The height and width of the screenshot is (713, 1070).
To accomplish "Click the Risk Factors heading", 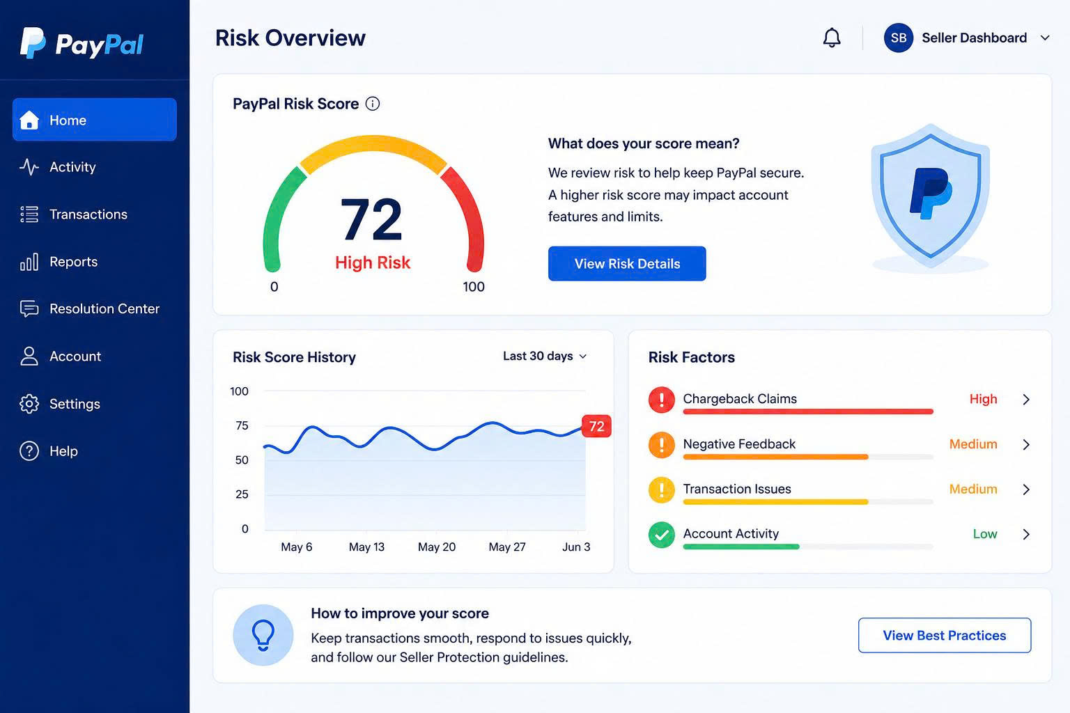I will point(692,357).
